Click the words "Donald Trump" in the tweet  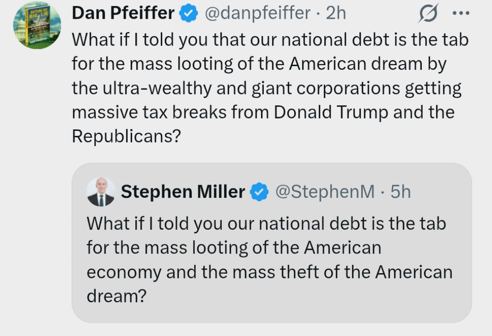tap(331, 112)
